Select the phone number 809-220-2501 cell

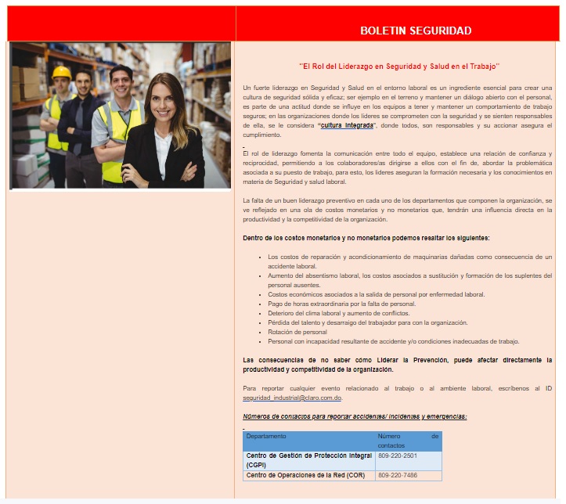click(398, 455)
